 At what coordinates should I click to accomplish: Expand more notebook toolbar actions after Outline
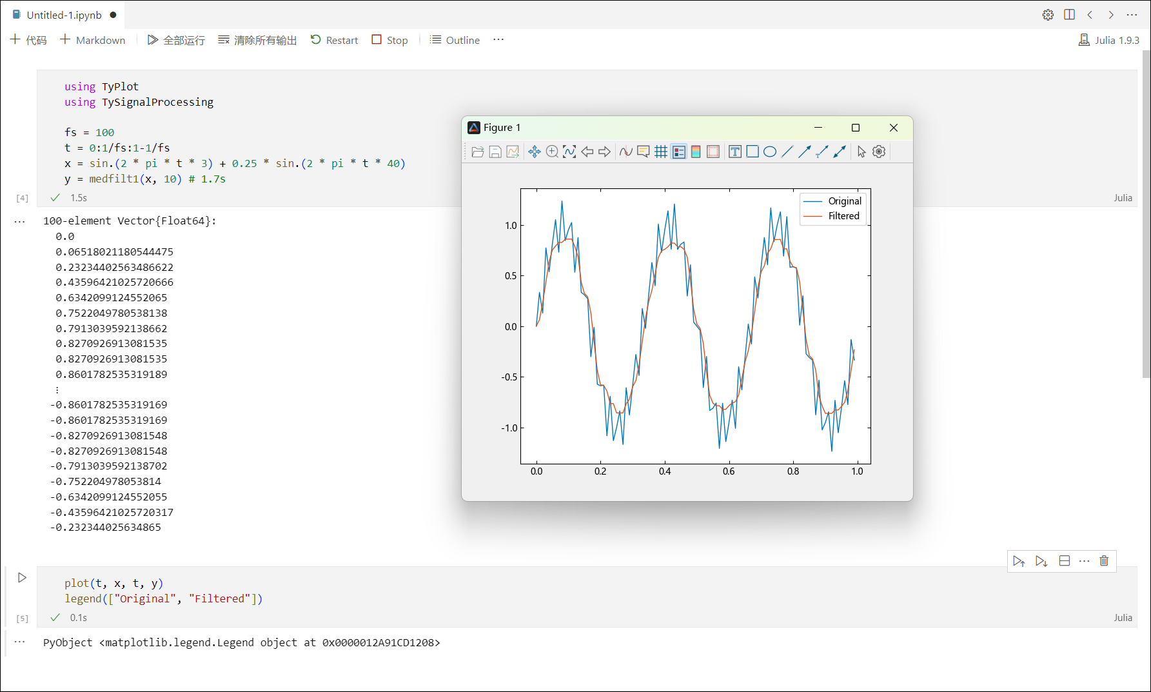[x=498, y=40]
